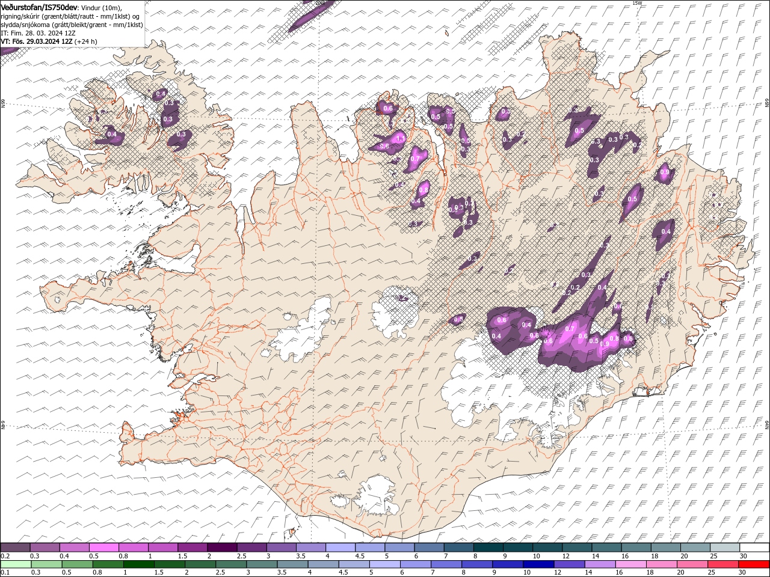This screenshot has width=770, height=577.
Task: Click the bright pink 0.5 snow legend swatch
Action: [x=103, y=548]
